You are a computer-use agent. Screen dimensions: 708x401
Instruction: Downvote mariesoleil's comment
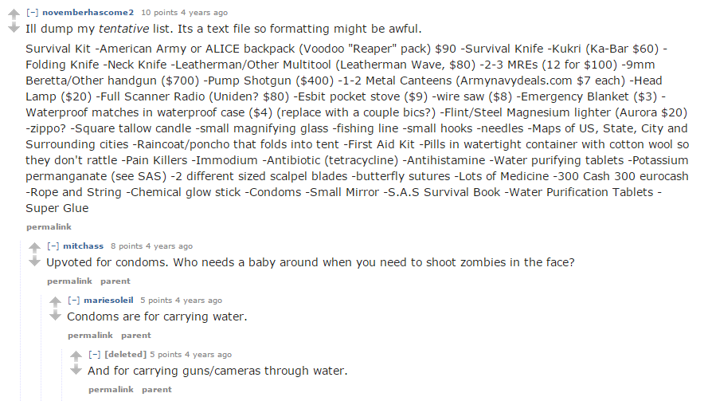coord(56,315)
